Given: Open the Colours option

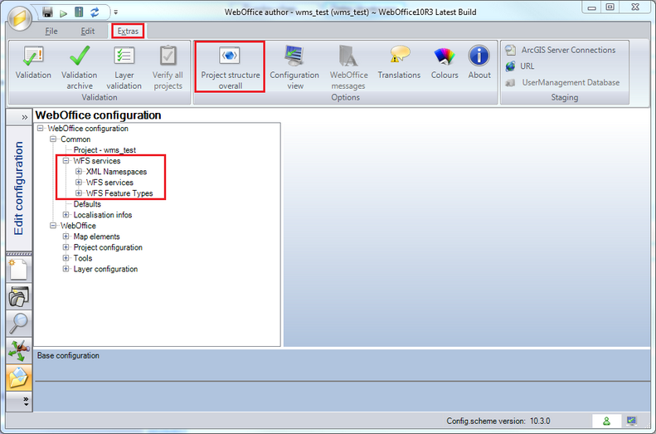Looking at the screenshot, I should pos(445,63).
